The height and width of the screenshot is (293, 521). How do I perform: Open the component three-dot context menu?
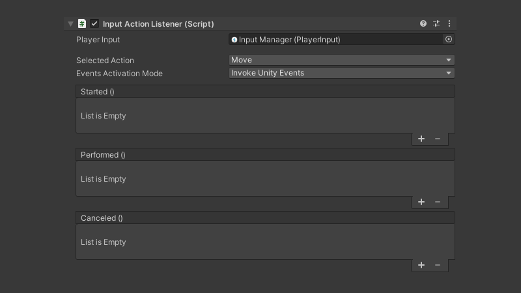click(x=449, y=23)
